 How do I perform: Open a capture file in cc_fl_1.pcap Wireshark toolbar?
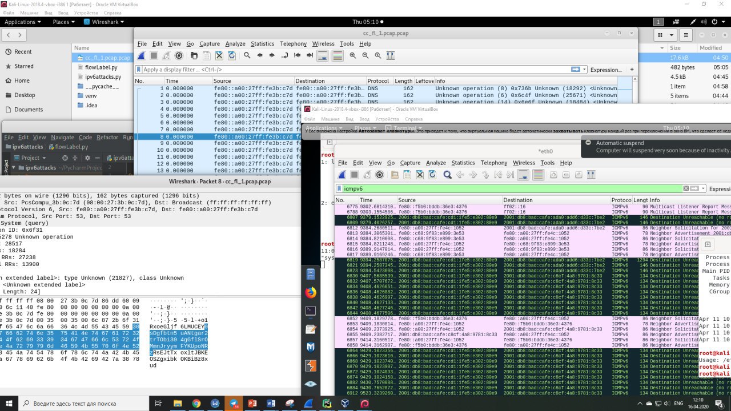point(193,55)
